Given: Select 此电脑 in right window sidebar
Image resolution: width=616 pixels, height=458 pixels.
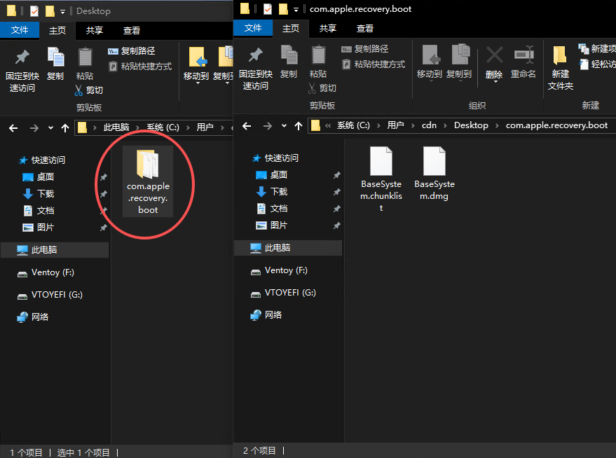Looking at the screenshot, I should click(x=288, y=248).
